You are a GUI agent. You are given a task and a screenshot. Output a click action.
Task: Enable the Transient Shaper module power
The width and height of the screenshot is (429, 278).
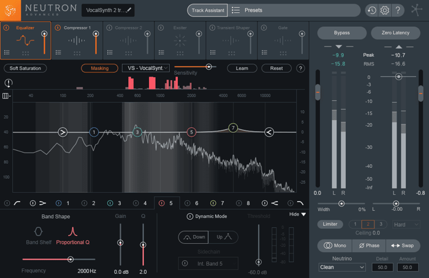click(212, 28)
